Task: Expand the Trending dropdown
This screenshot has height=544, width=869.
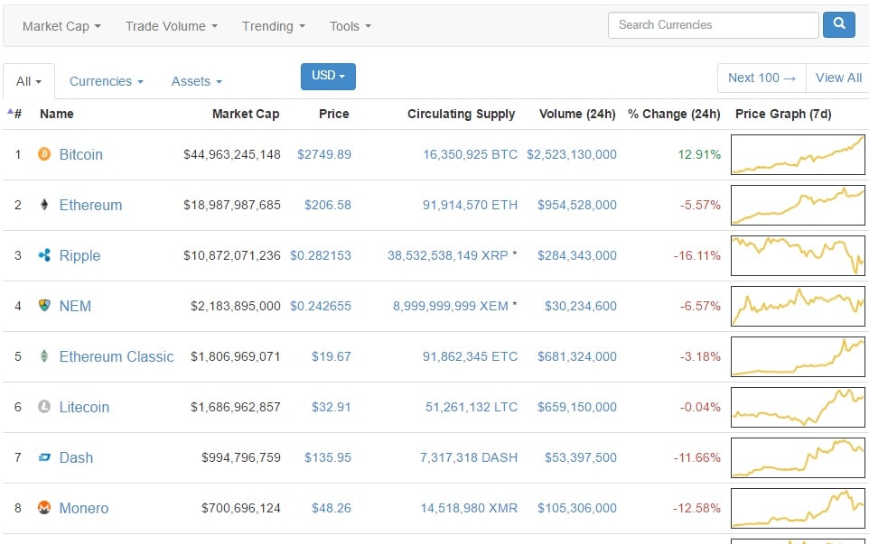Action: point(274,26)
